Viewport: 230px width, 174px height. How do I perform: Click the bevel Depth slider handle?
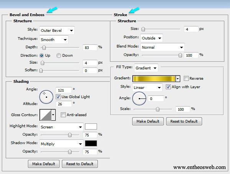(x=44, y=48)
